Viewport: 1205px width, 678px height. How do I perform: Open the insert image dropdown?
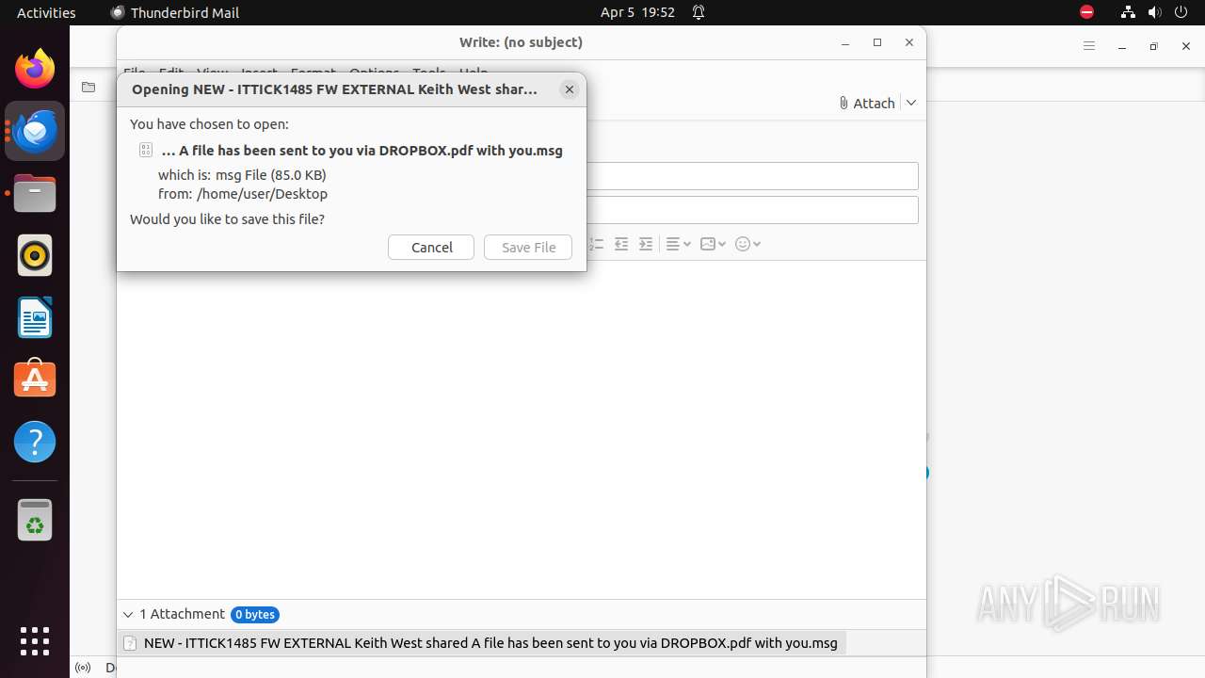(713, 244)
